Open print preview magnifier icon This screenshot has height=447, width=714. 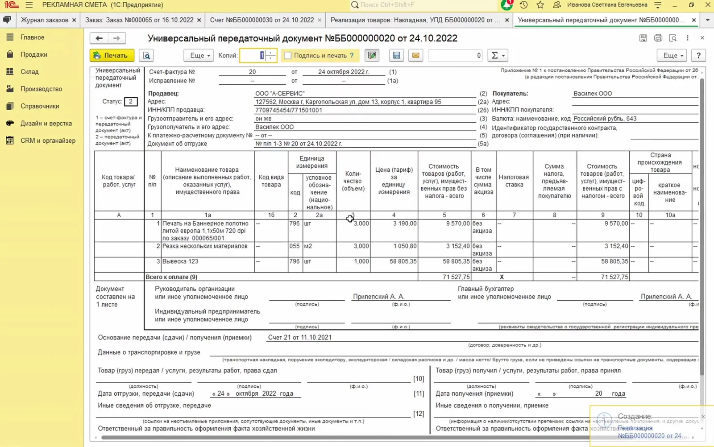pos(146,55)
